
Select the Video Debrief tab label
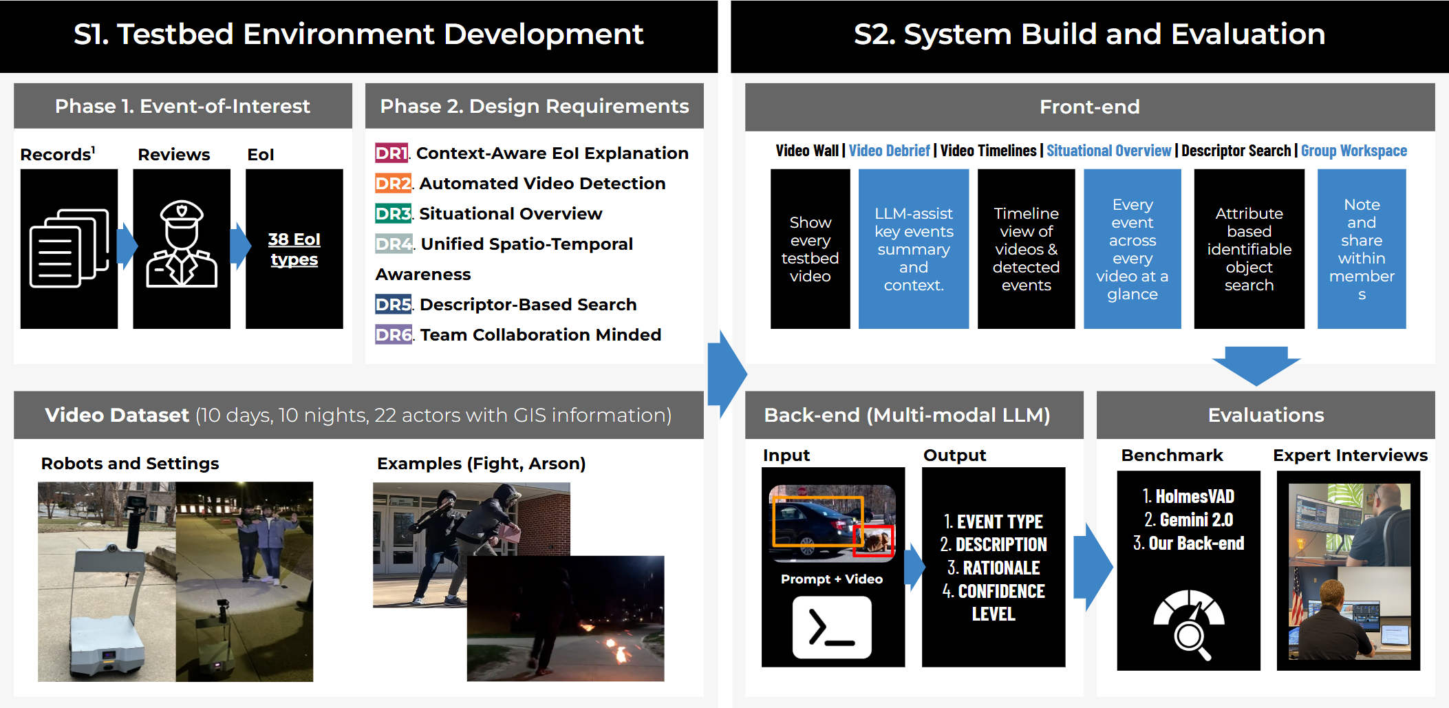click(889, 151)
